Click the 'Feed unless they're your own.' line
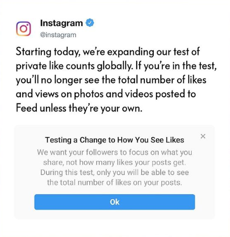230x237 pixels. pos(79,108)
